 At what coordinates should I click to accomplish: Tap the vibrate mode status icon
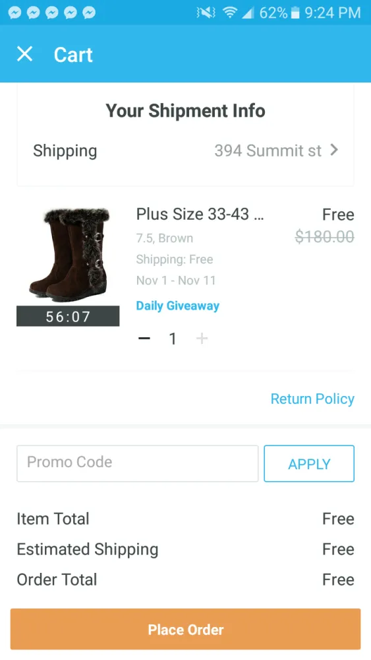click(x=206, y=13)
